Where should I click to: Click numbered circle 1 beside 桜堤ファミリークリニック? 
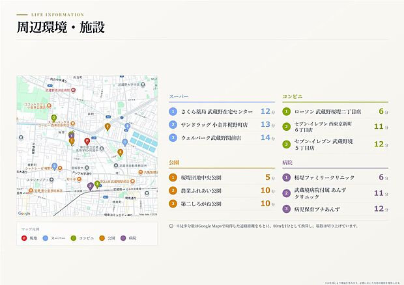coord(286,178)
